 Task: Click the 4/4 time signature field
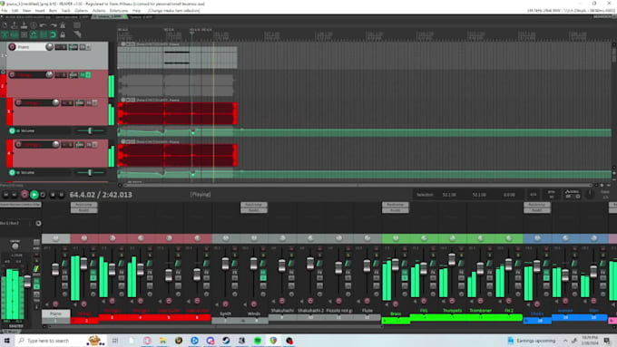(x=534, y=195)
